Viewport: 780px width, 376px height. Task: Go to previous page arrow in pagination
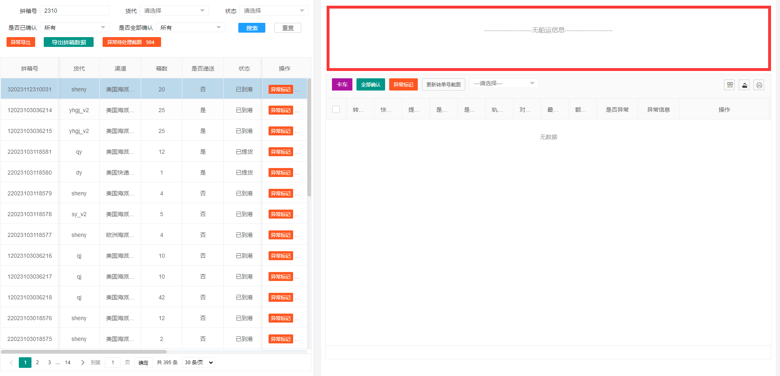pyautogui.click(x=11, y=362)
